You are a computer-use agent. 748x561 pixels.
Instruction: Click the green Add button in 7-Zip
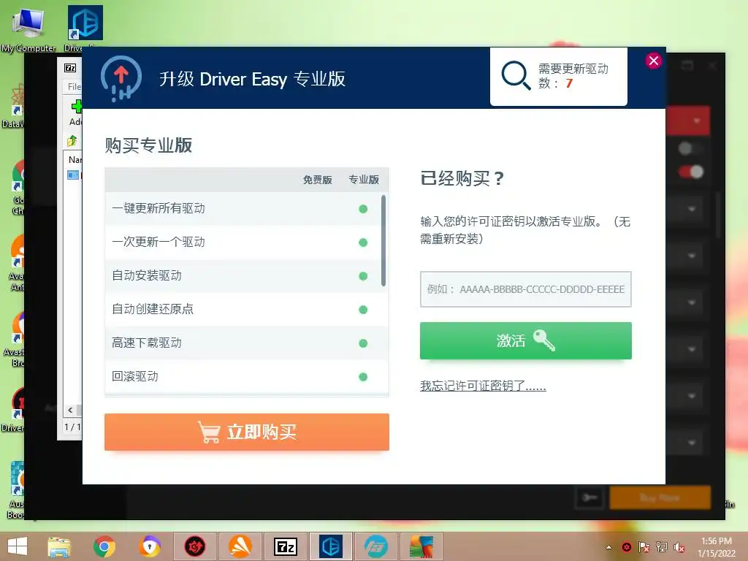tap(76, 112)
